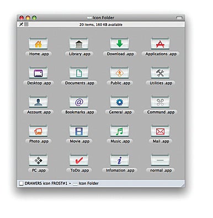213x218 pixels.
Task: Click the "Utilities .app" file name label
Action: [x=161, y=83]
